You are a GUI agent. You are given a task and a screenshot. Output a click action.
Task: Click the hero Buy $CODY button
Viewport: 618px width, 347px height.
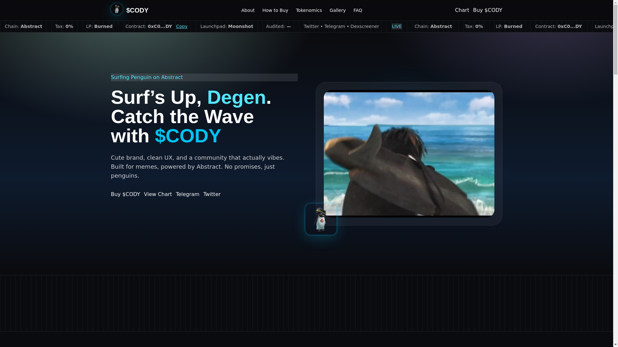(x=125, y=194)
